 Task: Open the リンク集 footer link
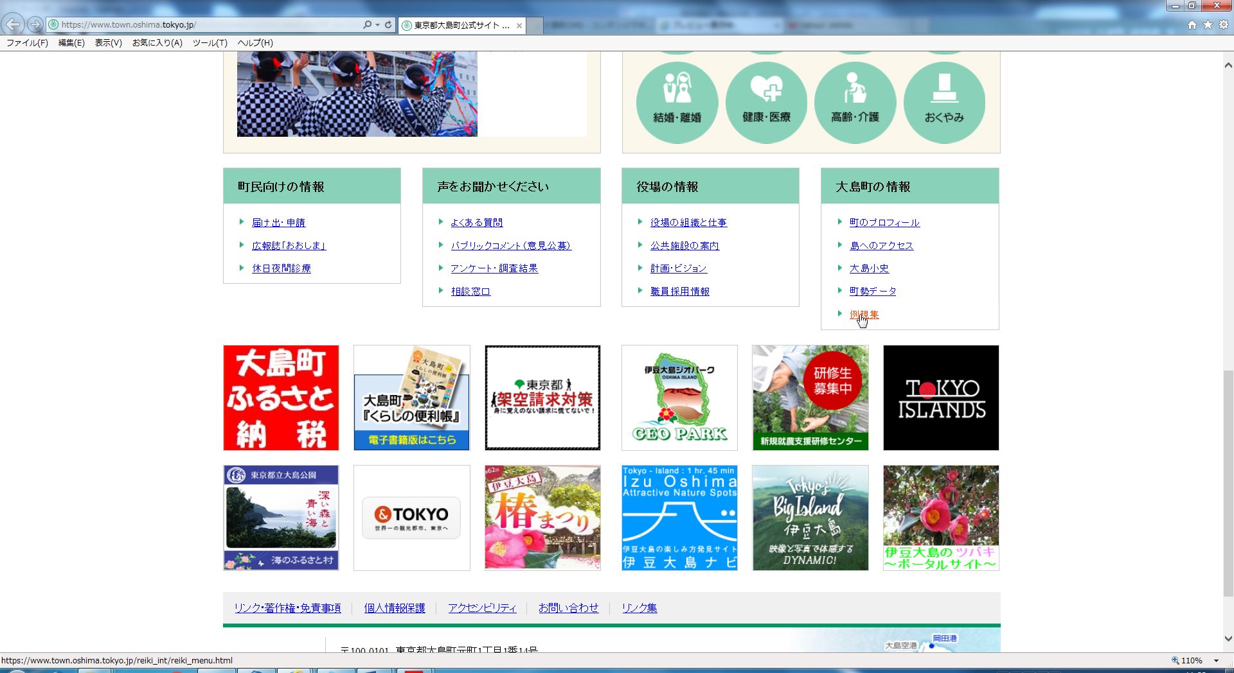639,608
